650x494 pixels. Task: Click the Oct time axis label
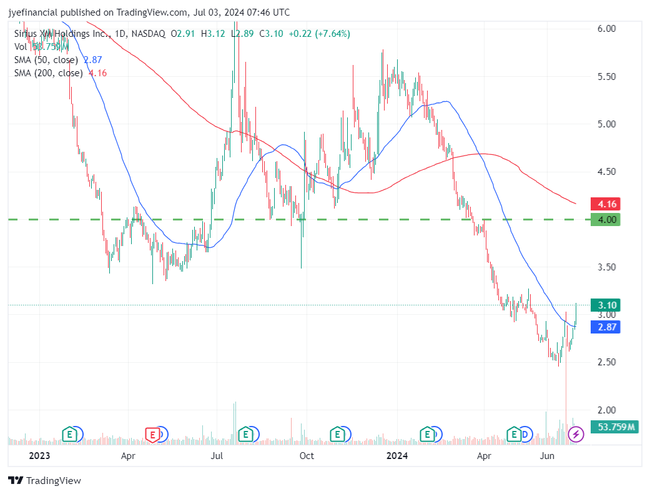[x=307, y=456]
